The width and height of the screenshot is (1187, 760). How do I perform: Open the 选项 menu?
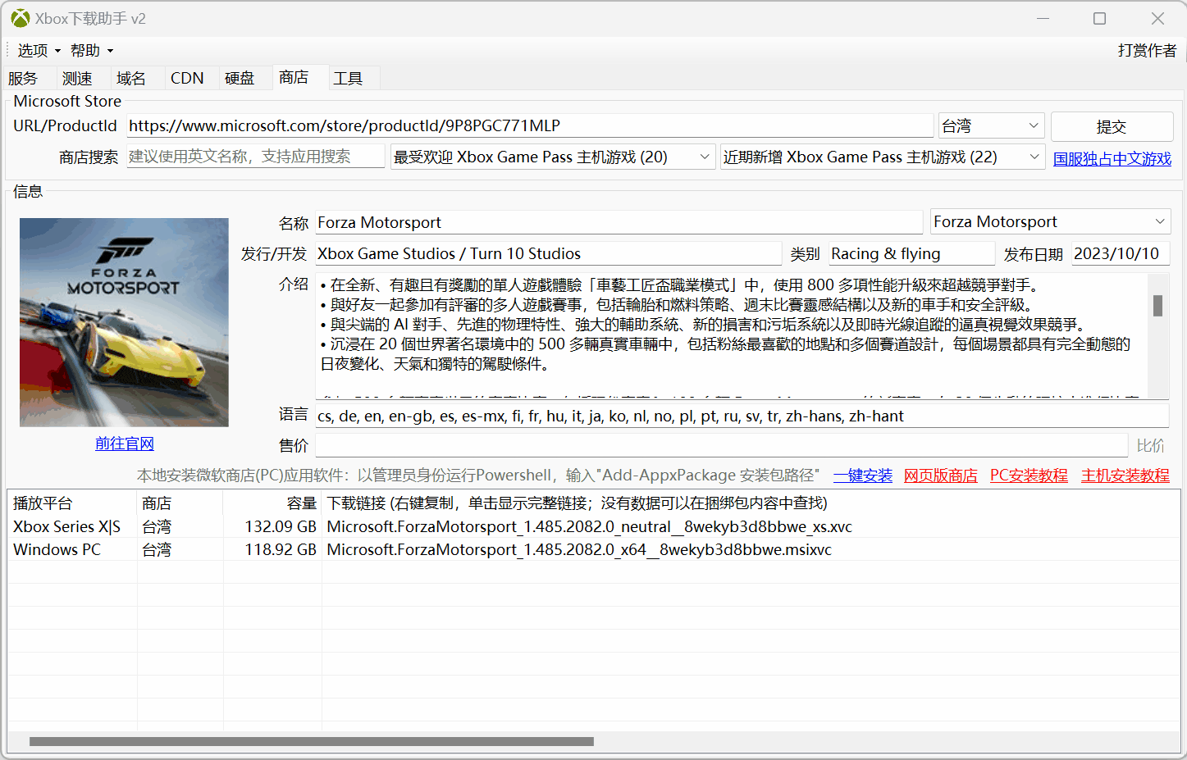(32, 50)
